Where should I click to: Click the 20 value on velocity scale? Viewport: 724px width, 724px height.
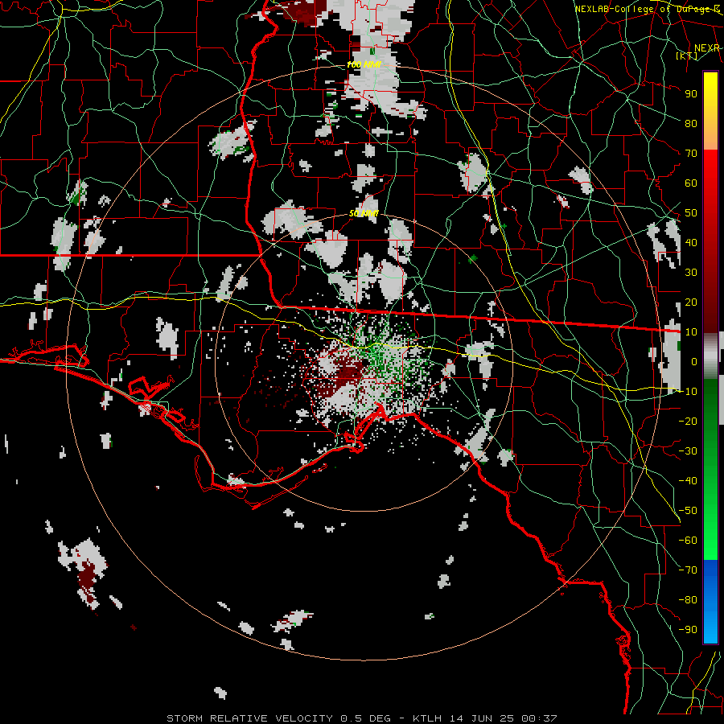tap(691, 302)
